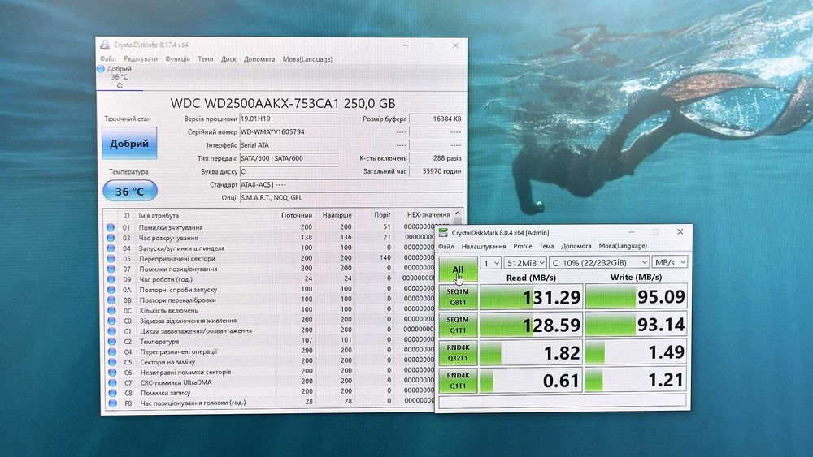Click the blue status icon for attribute 05
813x457 pixels.
[x=111, y=258]
